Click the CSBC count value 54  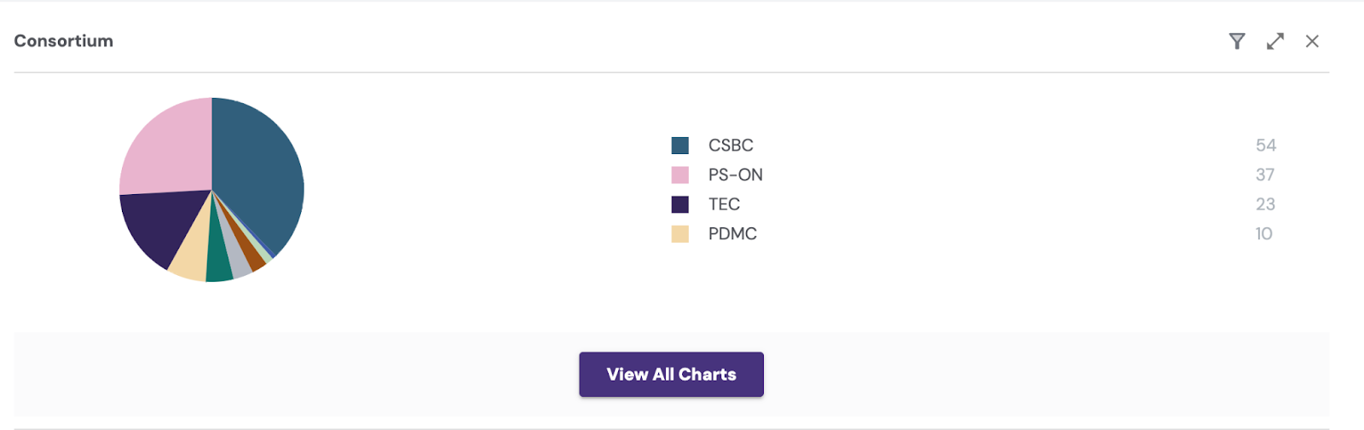(x=1265, y=146)
